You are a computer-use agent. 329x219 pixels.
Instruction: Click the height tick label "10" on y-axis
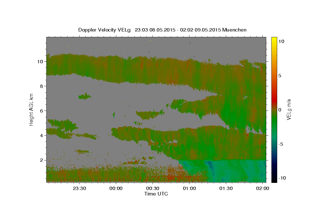[x=40, y=62]
